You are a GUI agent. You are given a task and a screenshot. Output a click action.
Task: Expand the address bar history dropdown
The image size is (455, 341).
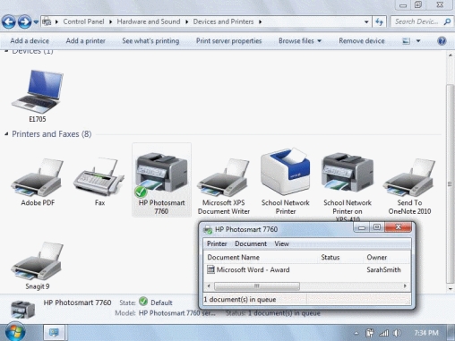click(366, 21)
